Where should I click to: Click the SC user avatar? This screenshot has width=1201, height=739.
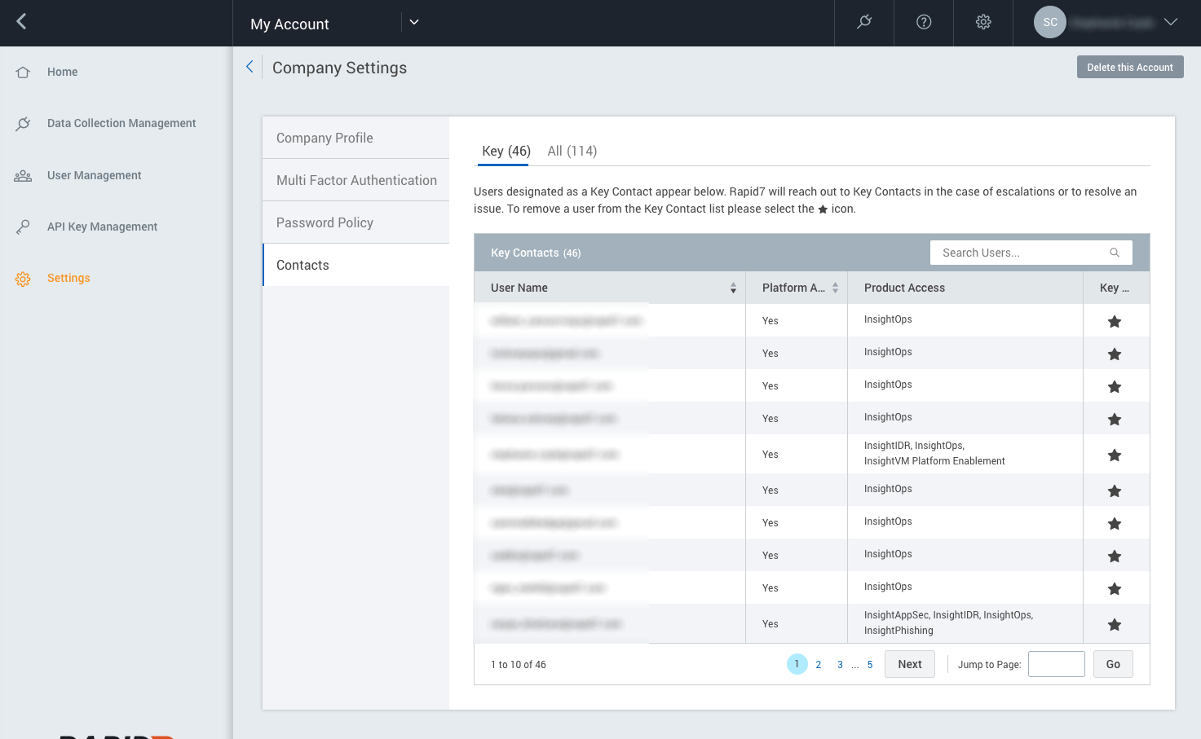coord(1050,22)
